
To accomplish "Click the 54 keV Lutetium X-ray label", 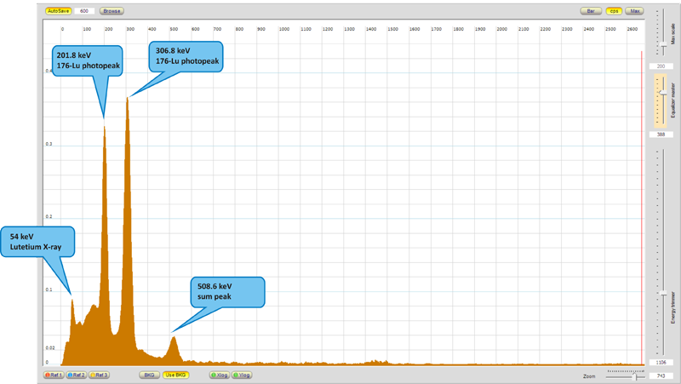I will [37, 242].
